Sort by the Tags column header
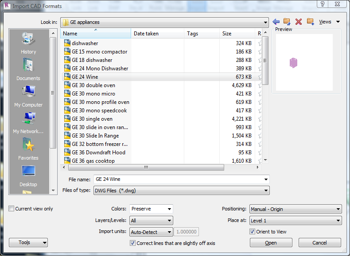The height and width of the screenshot is (256, 350). [202, 34]
